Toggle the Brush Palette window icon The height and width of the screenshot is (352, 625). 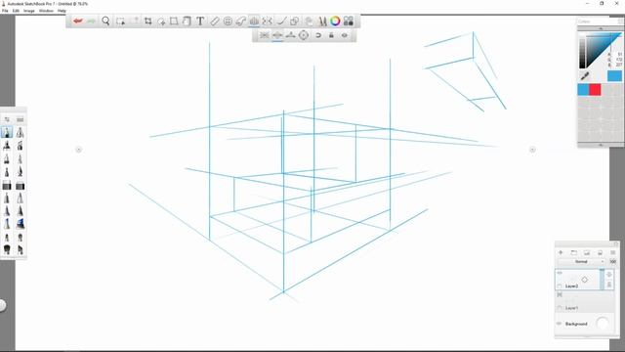[322, 22]
